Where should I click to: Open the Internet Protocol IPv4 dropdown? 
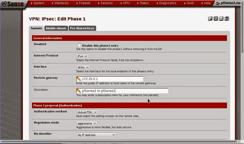pyautogui.click(x=82, y=56)
